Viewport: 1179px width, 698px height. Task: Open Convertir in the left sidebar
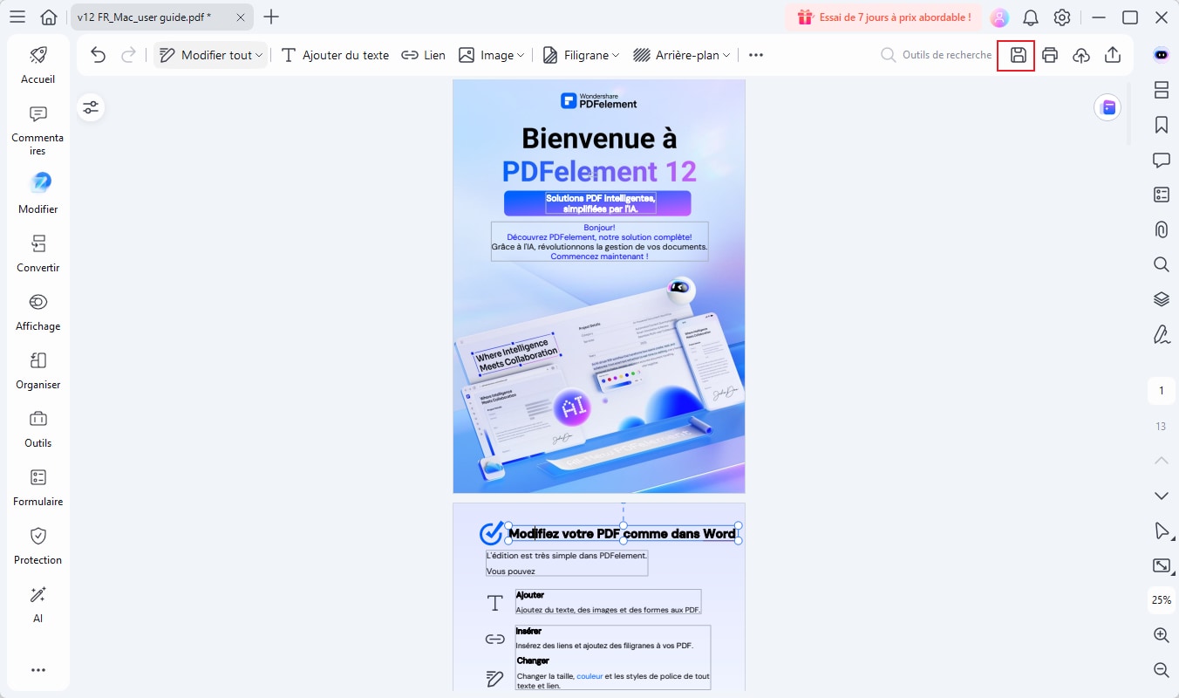[37, 254]
